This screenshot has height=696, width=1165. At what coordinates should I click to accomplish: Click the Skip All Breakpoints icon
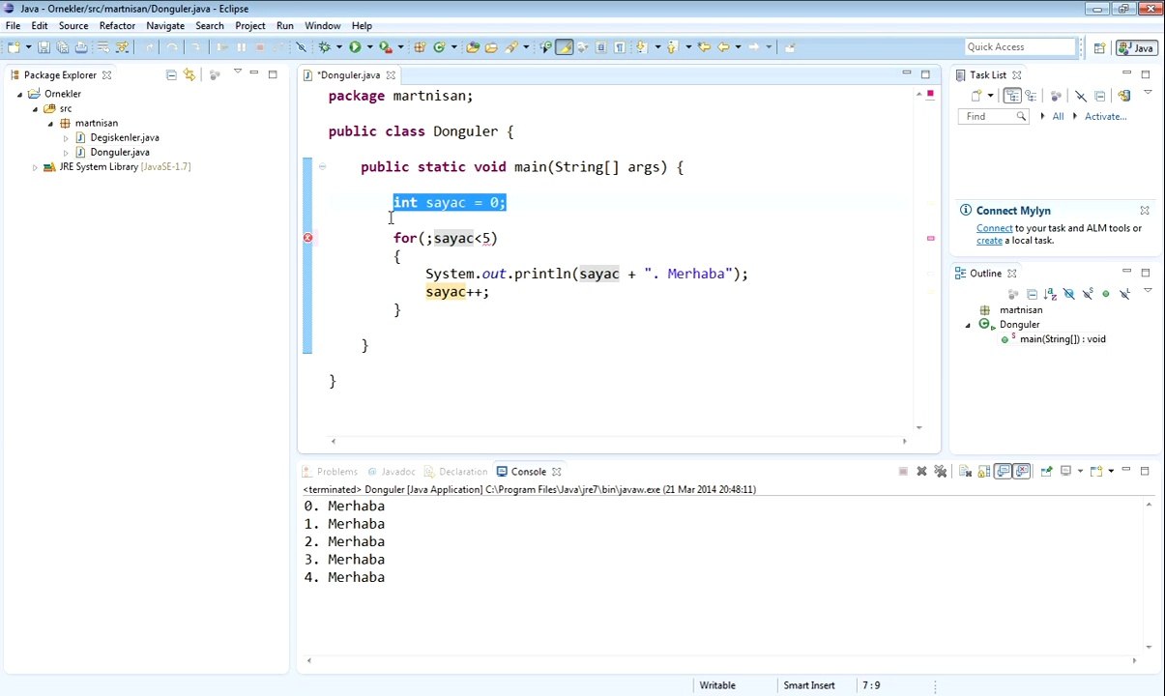pyautogui.click(x=301, y=46)
